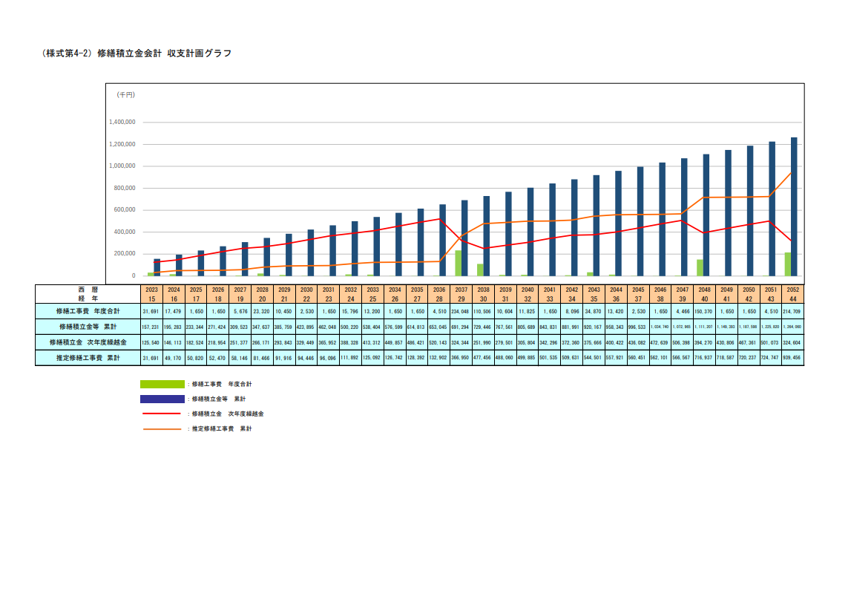Click the green bar above 2048
The image size is (851, 594).
[700, 268]
